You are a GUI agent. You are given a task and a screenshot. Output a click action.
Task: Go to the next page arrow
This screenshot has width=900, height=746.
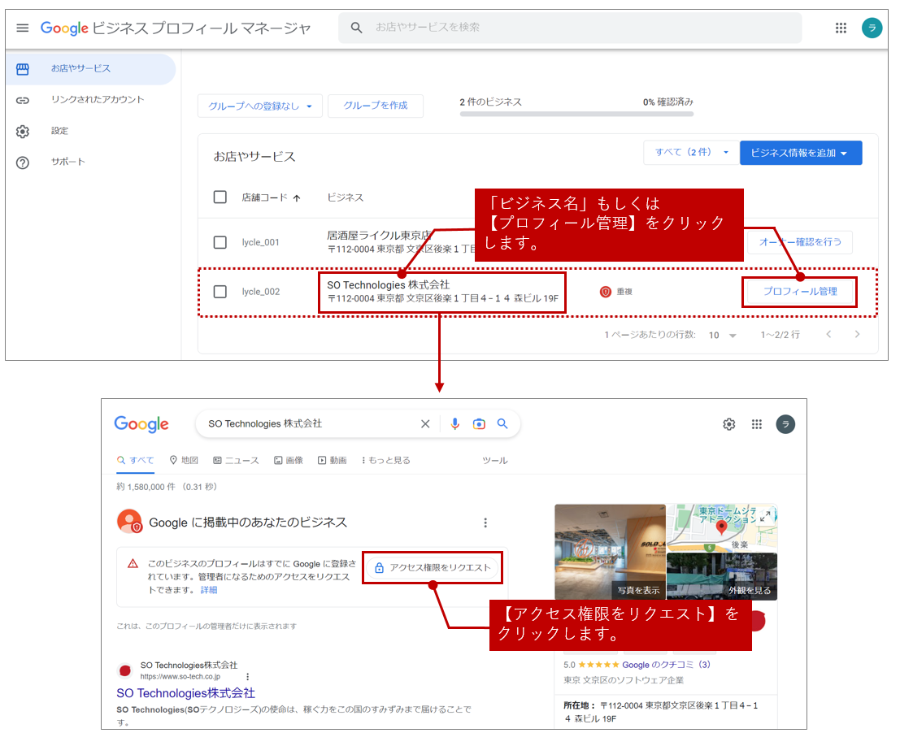click(x=857, y=335)
